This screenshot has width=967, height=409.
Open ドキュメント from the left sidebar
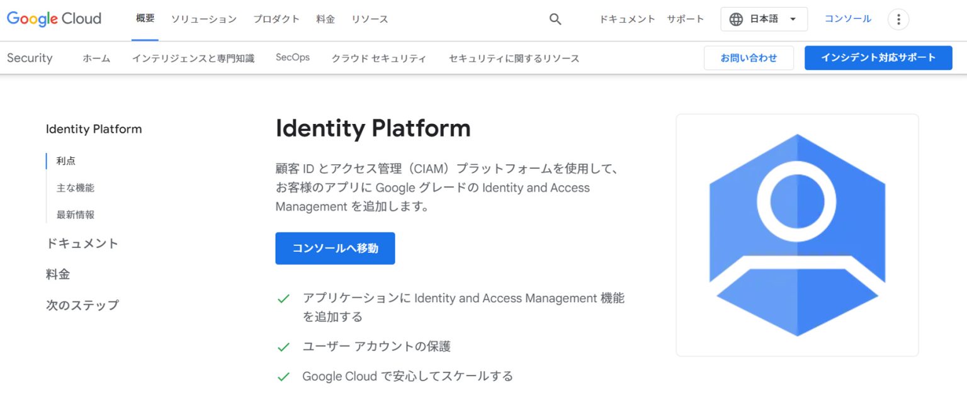[x=82, y=244]
